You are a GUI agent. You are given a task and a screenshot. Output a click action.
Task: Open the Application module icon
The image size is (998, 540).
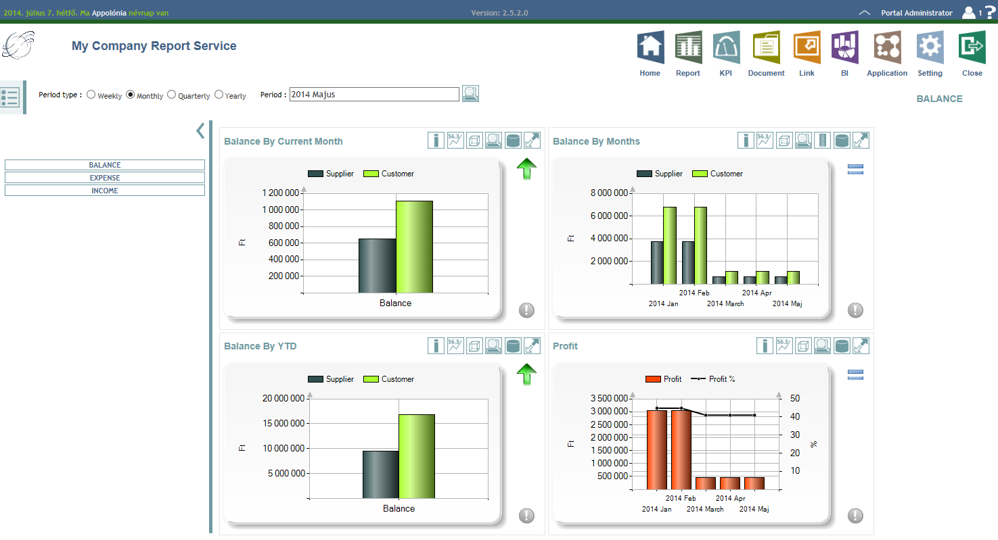click(x=887, y=47)
